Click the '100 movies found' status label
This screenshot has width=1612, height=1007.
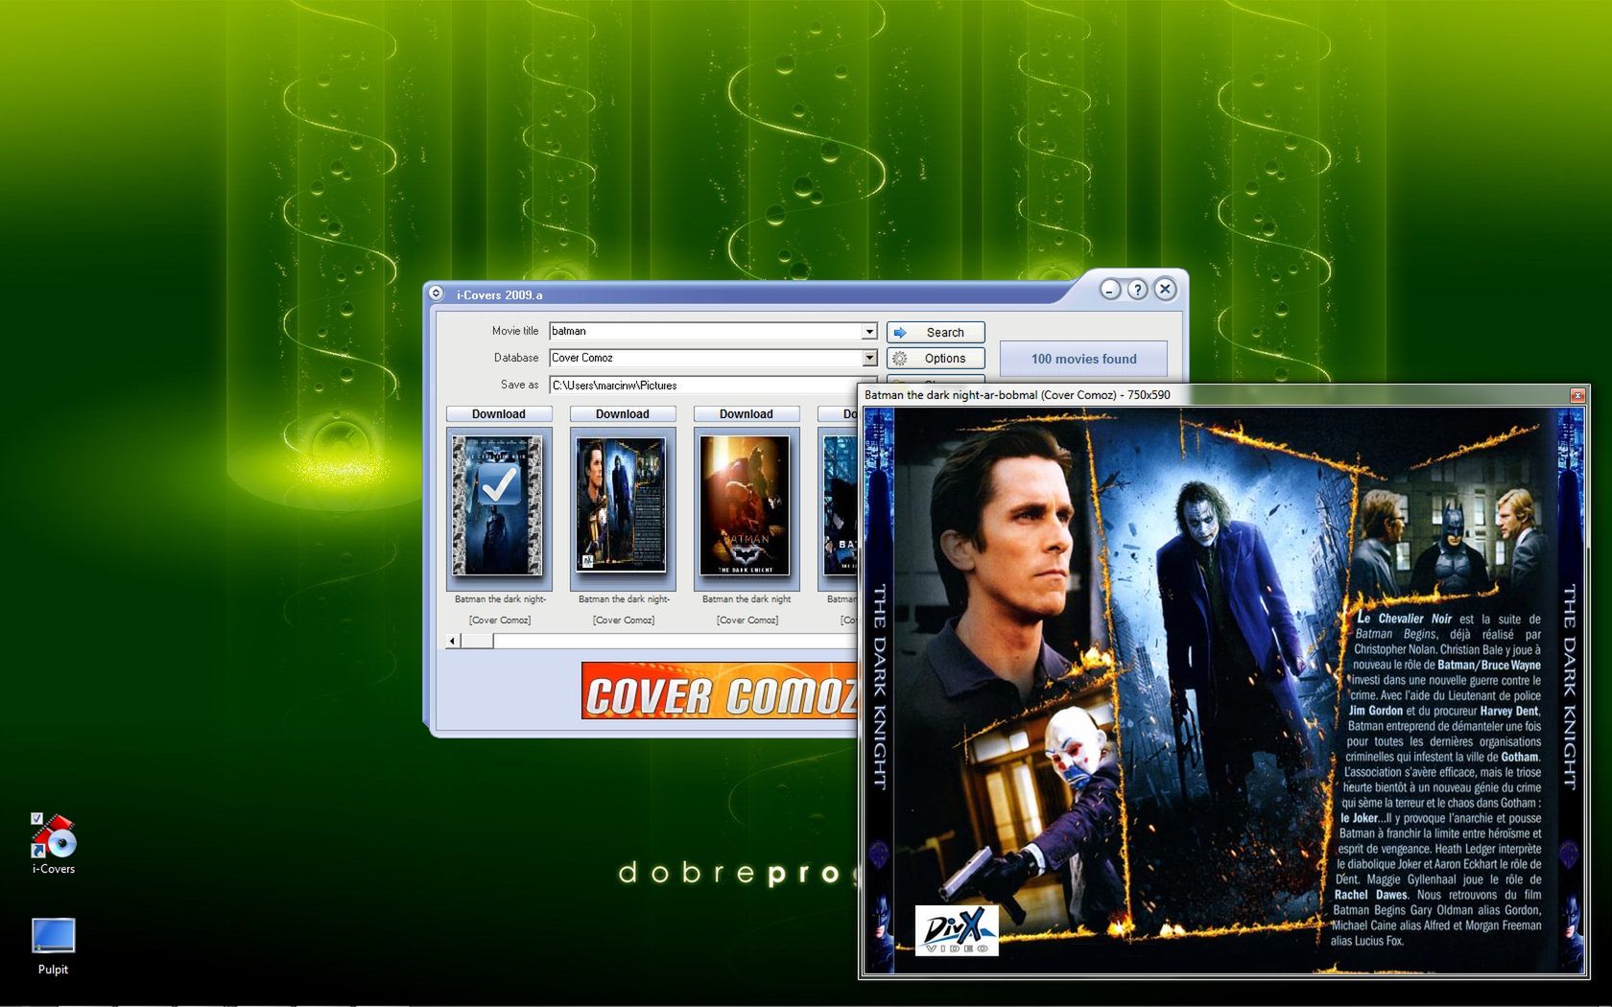pyautogui.click(x=1083, y=359)
